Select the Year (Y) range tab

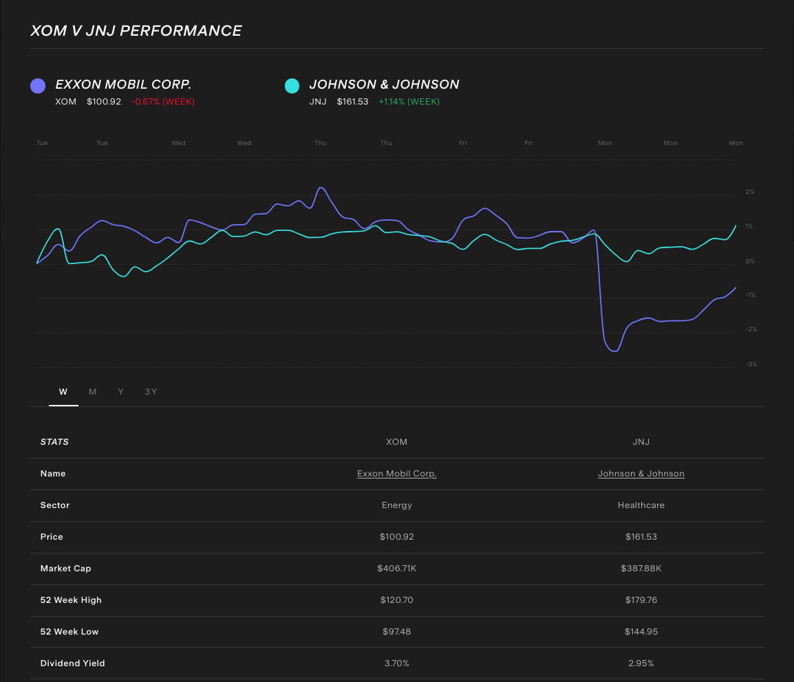coord(120,391)
